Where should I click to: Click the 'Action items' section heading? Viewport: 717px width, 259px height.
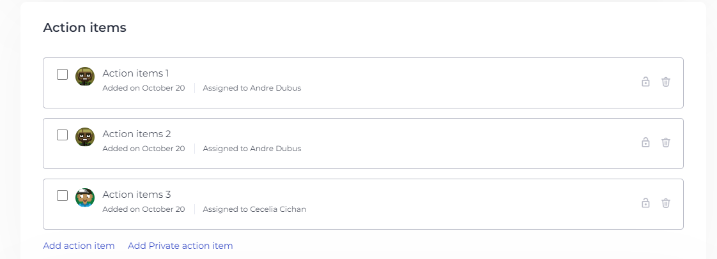[84, 27]
